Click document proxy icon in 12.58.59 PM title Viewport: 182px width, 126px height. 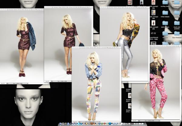pos(52,7)
